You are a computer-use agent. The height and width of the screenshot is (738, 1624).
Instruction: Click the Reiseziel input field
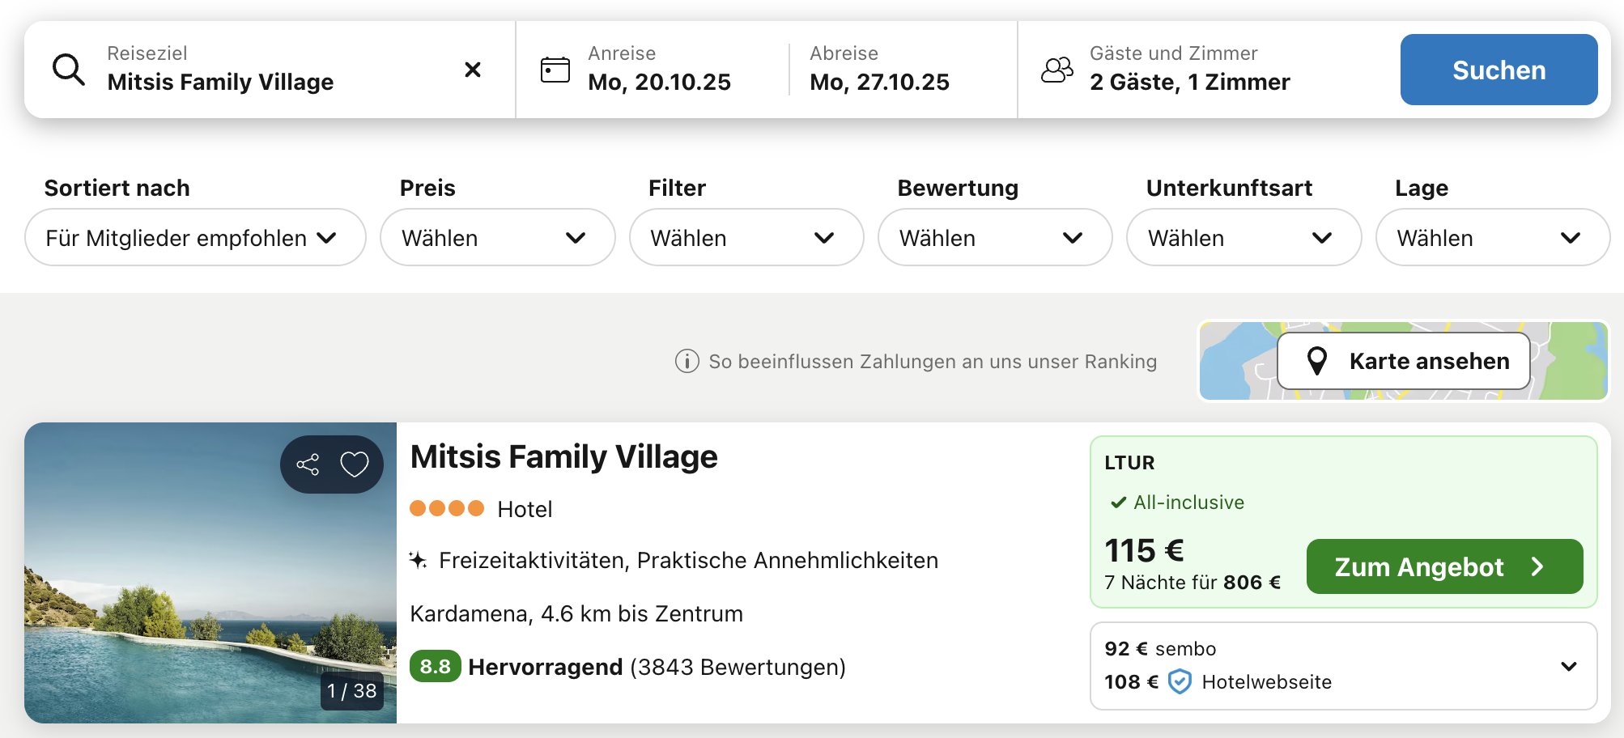click(270, 70)
